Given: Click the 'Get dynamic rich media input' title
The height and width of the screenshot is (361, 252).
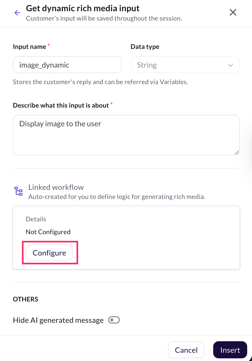Looking at the screenshot, I should (83, 9).
